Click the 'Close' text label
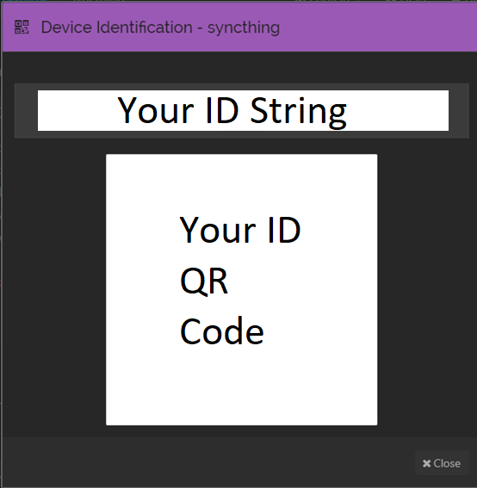Image resolution: width=477 pixels, height=488 pixels. click(x=447, y=463)
